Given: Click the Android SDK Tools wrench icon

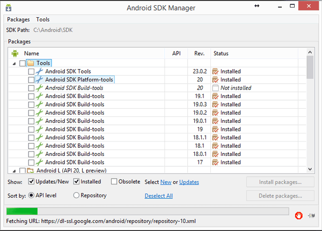Looking at the screenshot, I should point(39,71).
